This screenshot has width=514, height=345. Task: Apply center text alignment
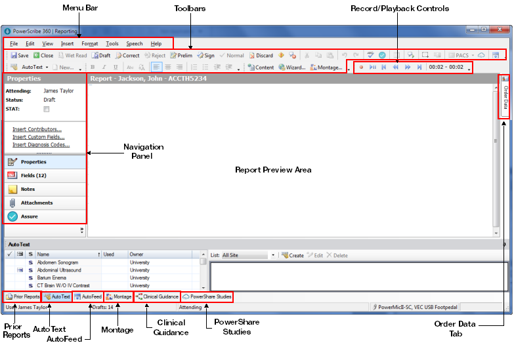(x=168, y=67)
